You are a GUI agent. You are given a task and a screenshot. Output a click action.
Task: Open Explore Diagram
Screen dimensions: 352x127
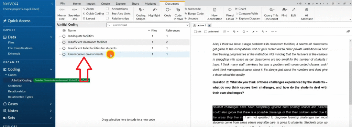click(247, 18)
